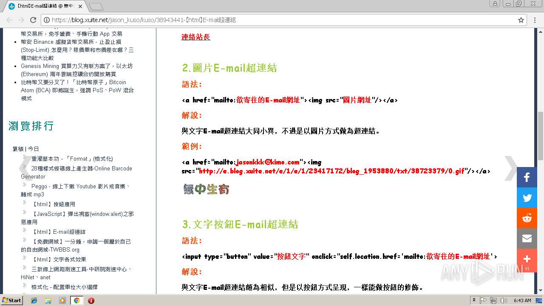Share page via Facebook sidebar icon

coord(527,177)
